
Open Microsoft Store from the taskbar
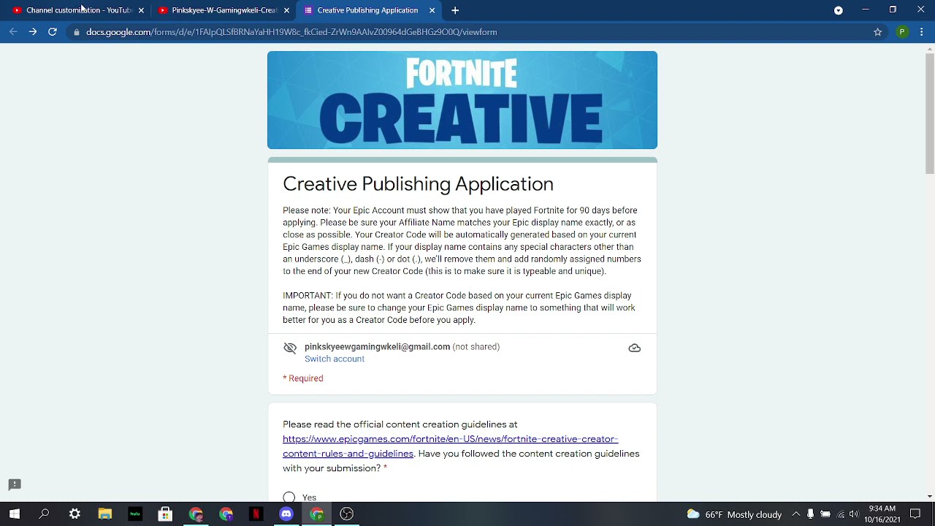[x=165, y=514]
